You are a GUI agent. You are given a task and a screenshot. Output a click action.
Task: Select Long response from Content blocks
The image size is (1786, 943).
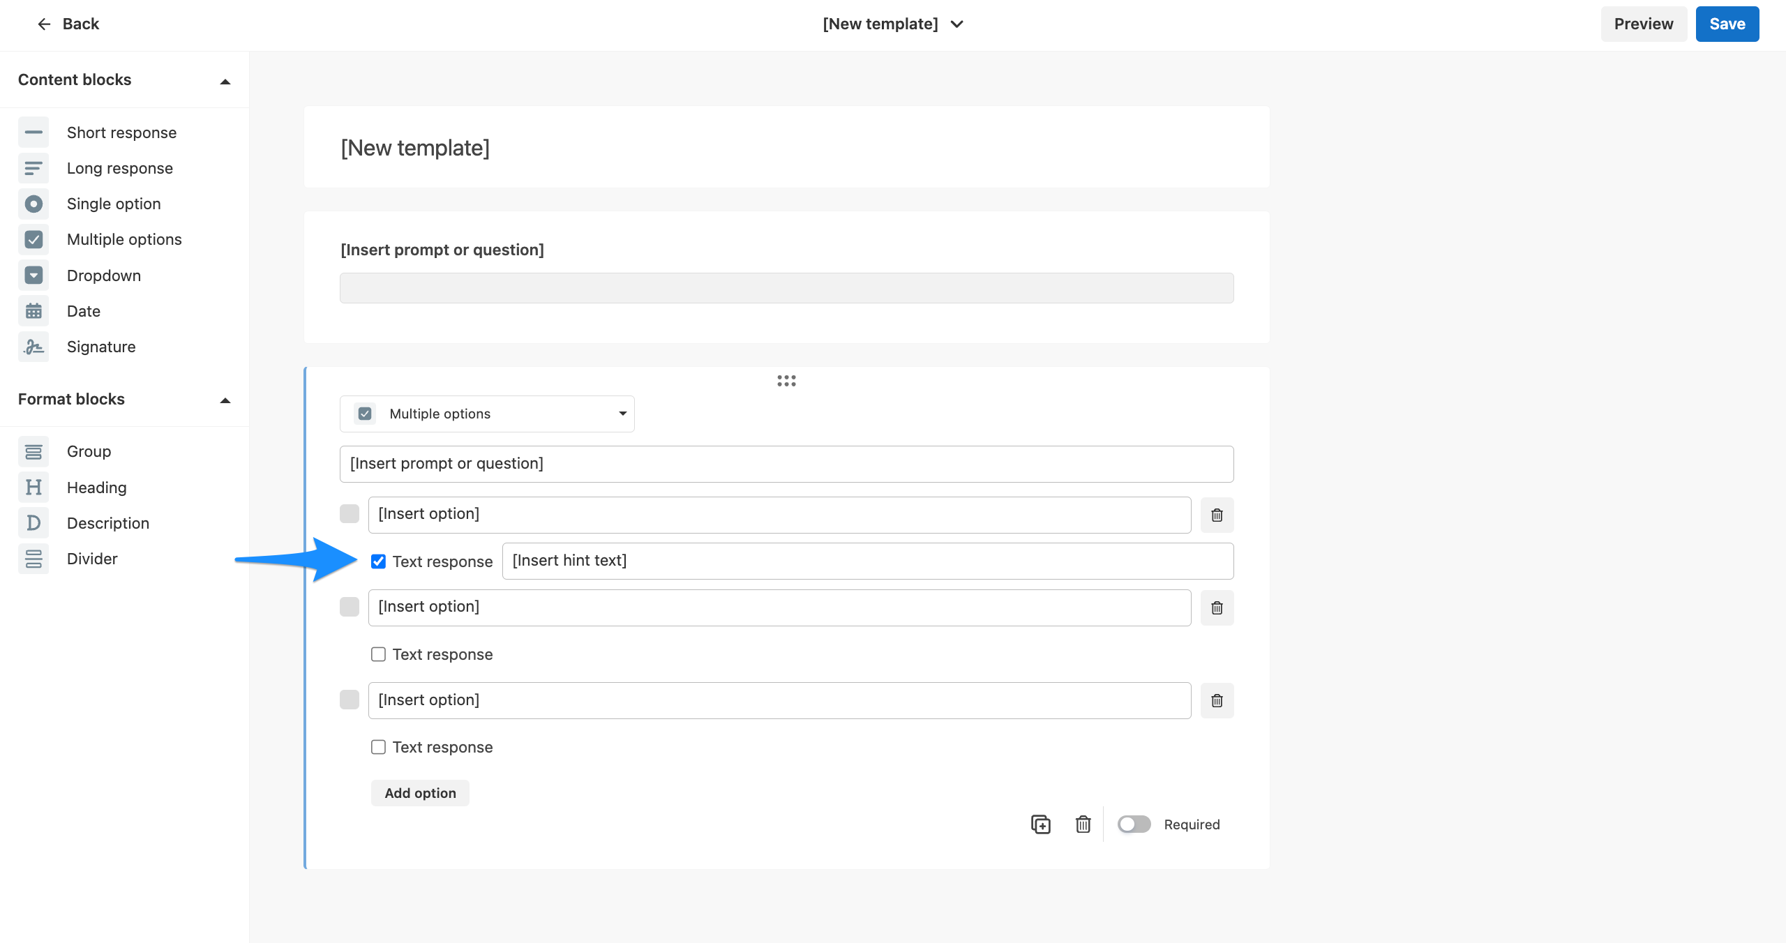(x=120, y=168)
